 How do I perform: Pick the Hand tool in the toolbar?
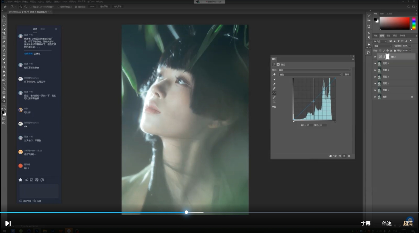(4, 97)
